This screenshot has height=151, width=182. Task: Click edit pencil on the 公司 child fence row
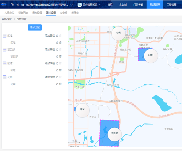click(57, 84)
